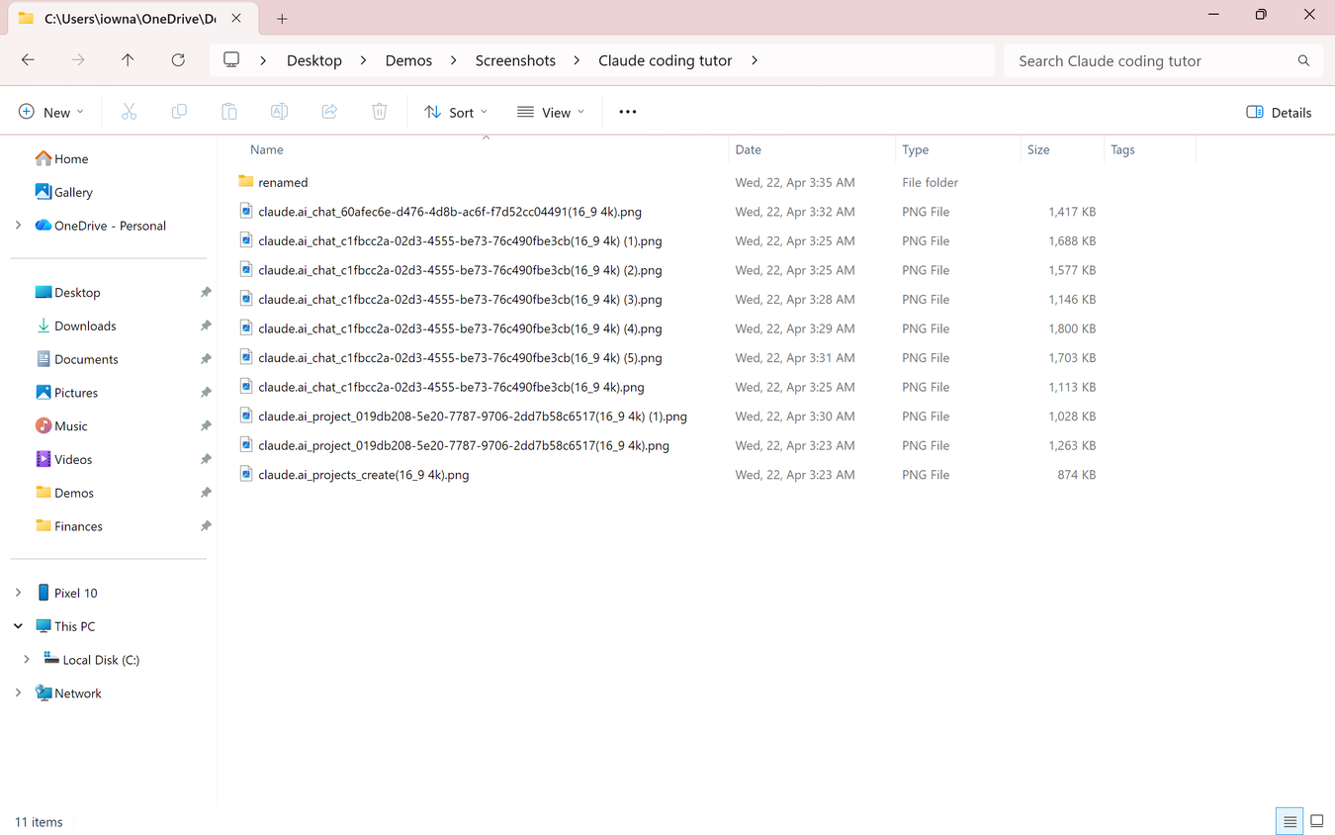Select chat_c1fbcc2a file ending (5).png

(460, 358)
